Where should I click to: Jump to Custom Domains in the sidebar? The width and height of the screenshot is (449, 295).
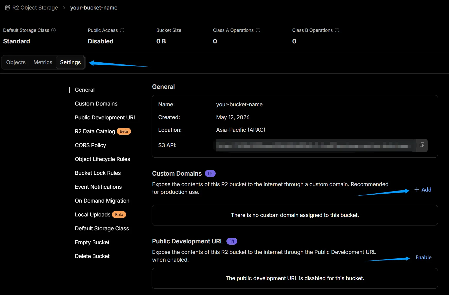coord(96,104)
